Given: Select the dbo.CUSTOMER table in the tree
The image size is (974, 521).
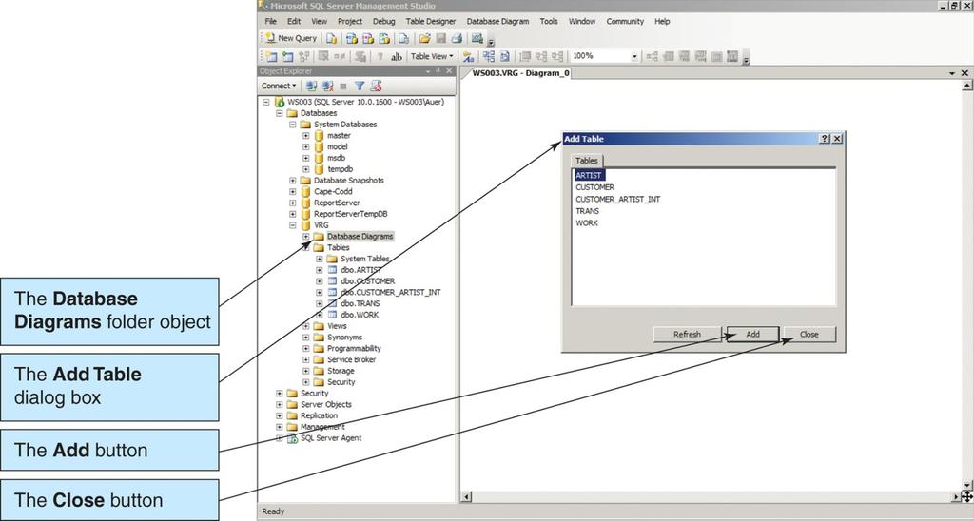Looking at the screenshot, I should (368, 281).
